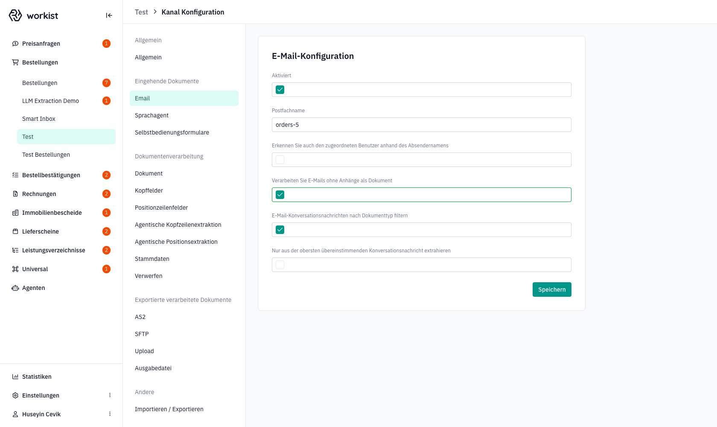The image size is (717, 427).
Task: Open AS2 export settings
Action: [x=184, y=317]
